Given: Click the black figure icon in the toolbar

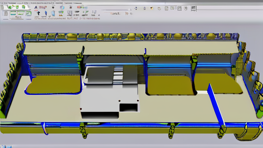Looking at the screenshot, I should [x=38, y=13].
